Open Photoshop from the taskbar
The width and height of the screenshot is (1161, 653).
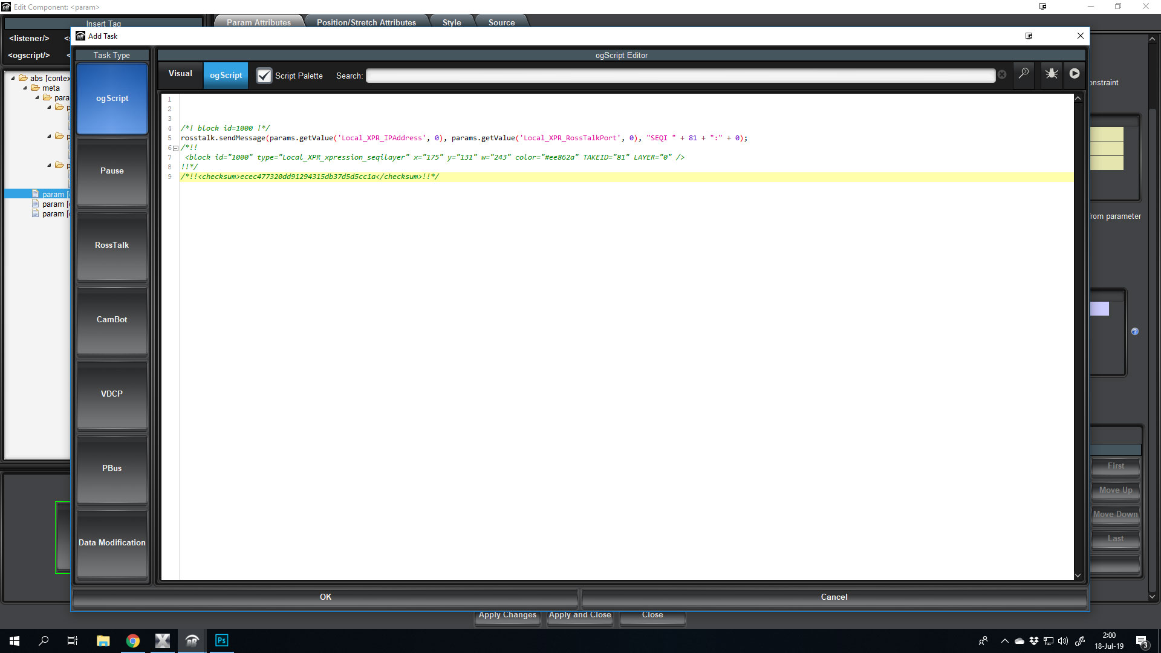point(221,640)
